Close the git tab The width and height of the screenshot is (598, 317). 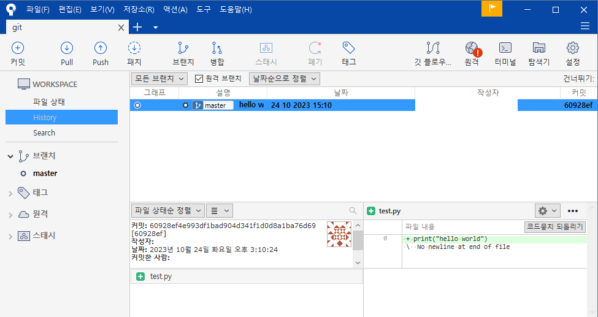[121, 28]
